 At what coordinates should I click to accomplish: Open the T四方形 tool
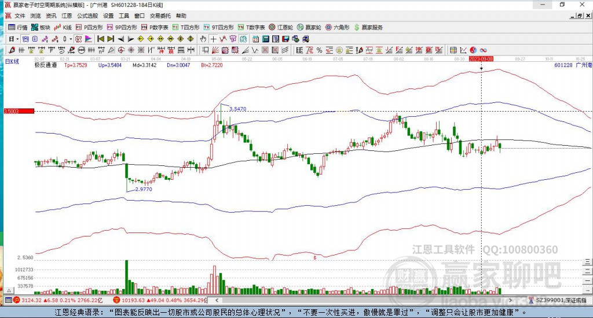point(186,27)
